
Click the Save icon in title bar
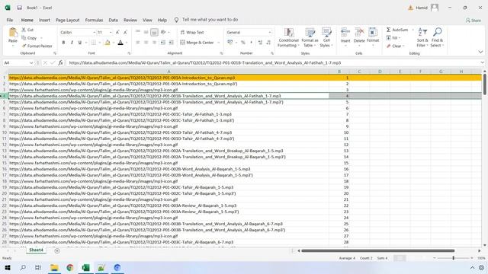click(19, 8)
